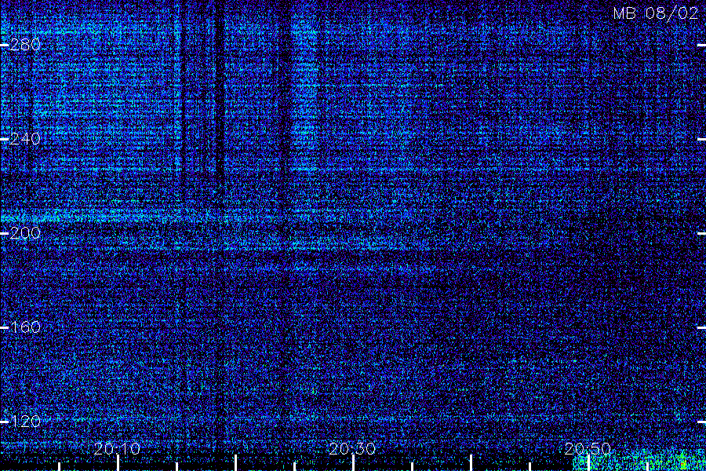Click the 120 frequency axis label

tap(25, 422)
